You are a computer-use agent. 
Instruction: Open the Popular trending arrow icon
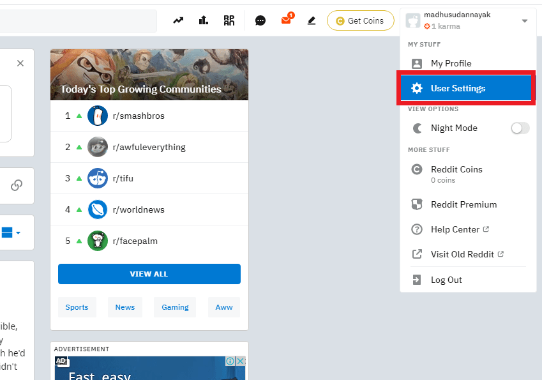click(x=178, y=20)
